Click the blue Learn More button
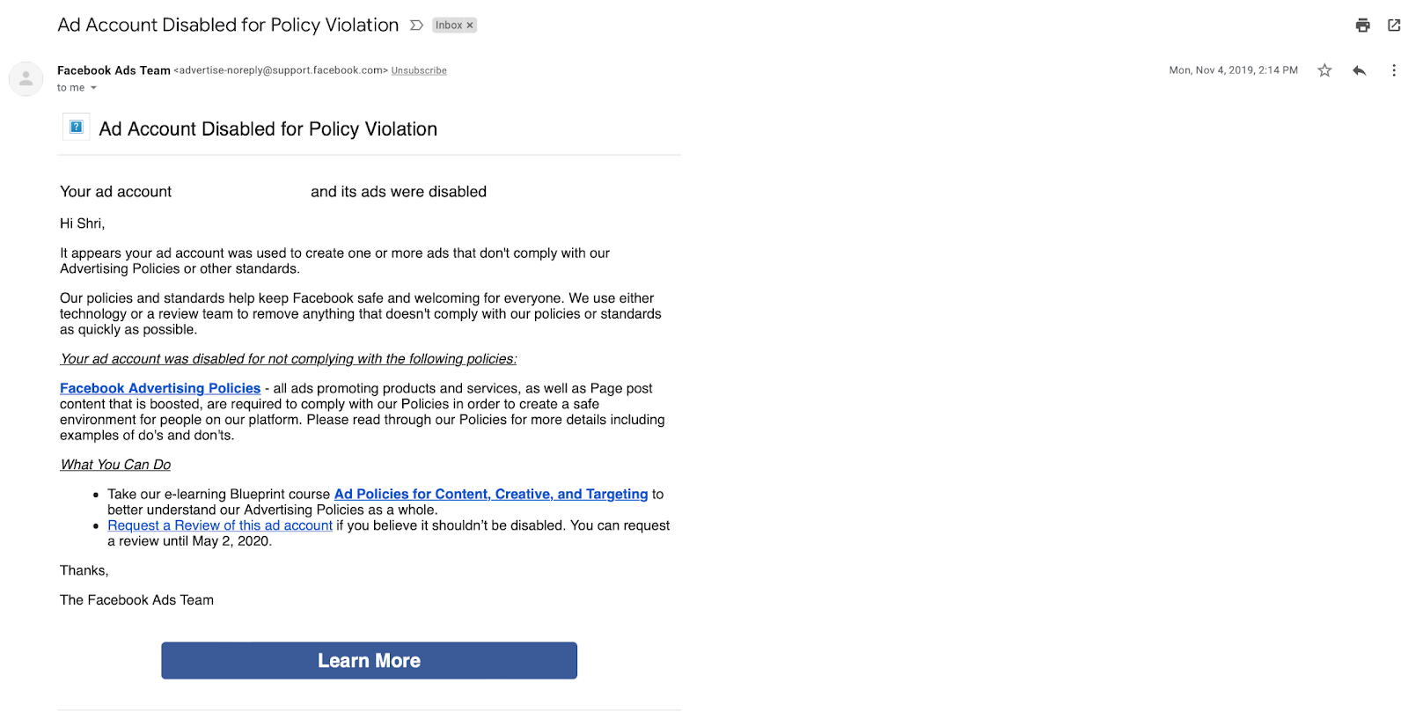Viewport: 1408px width, 712px height. tap(369, 660)
